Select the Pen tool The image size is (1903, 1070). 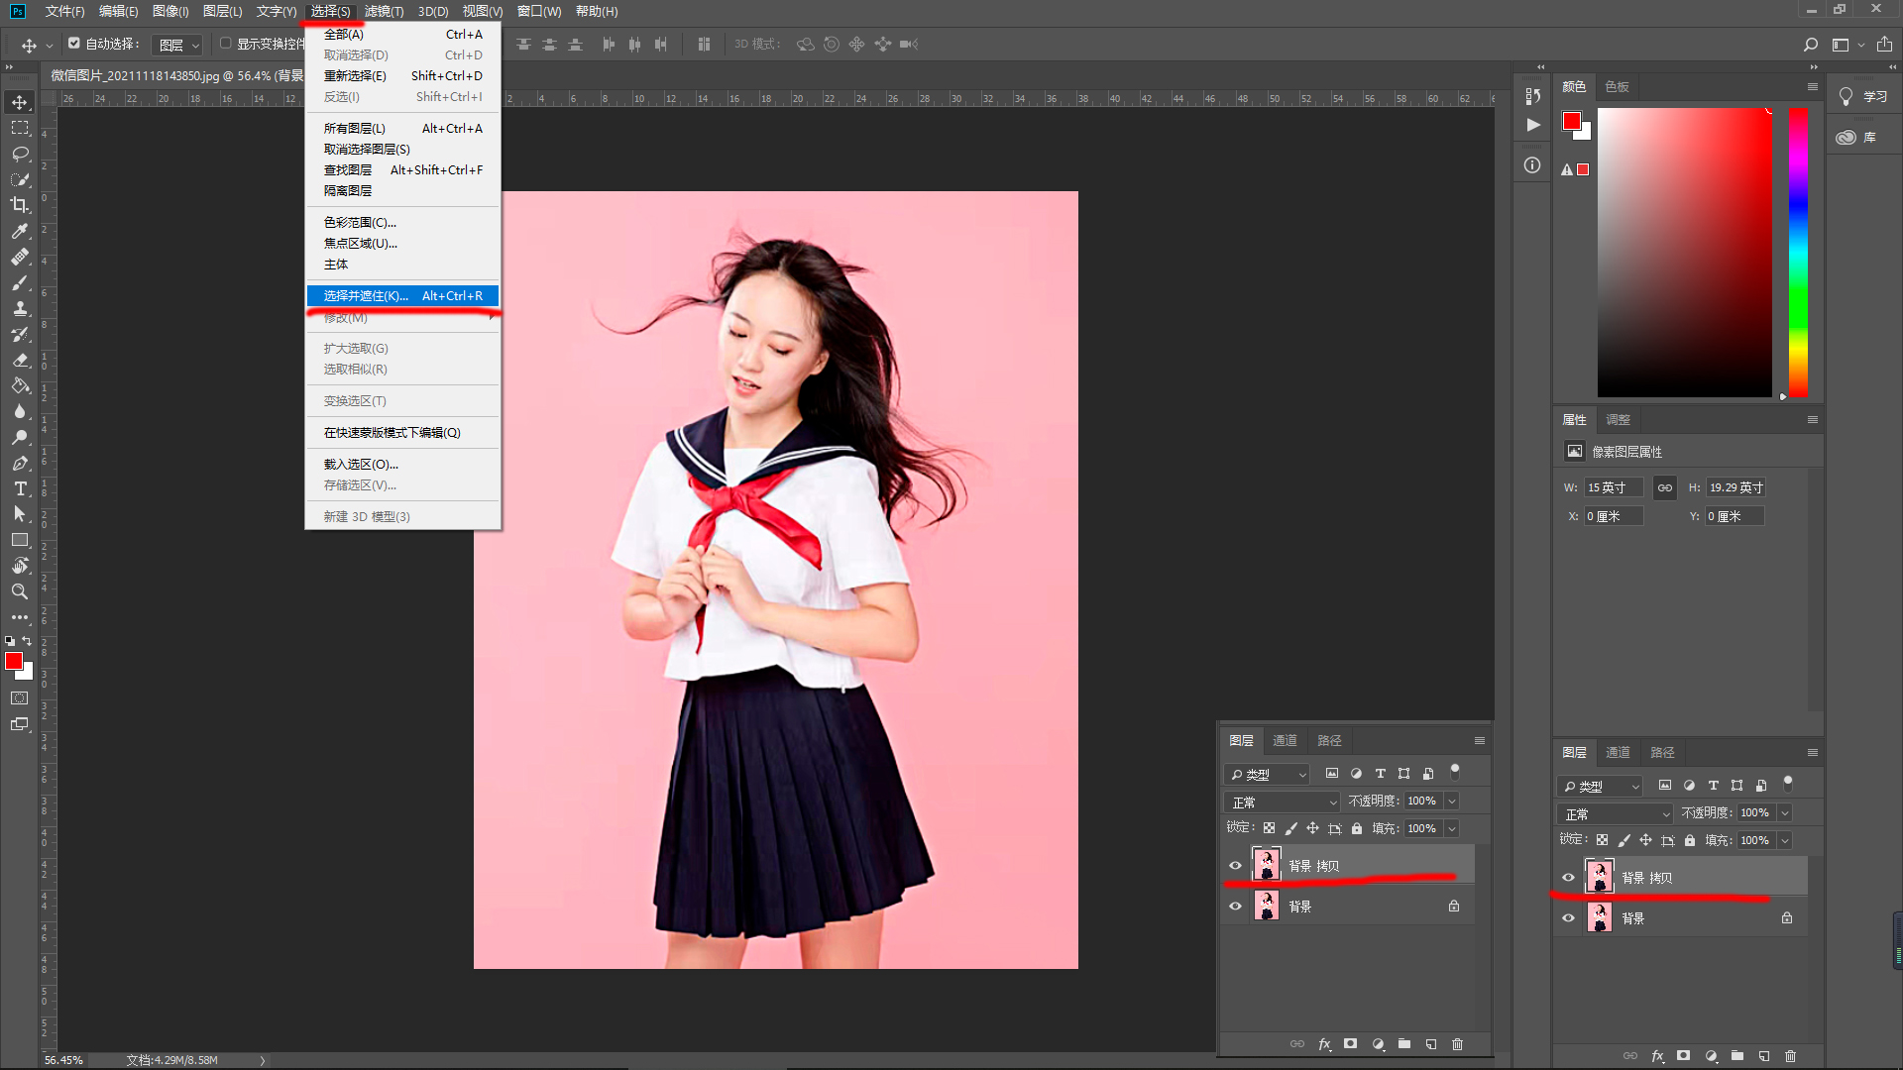(x=20, y=463)
